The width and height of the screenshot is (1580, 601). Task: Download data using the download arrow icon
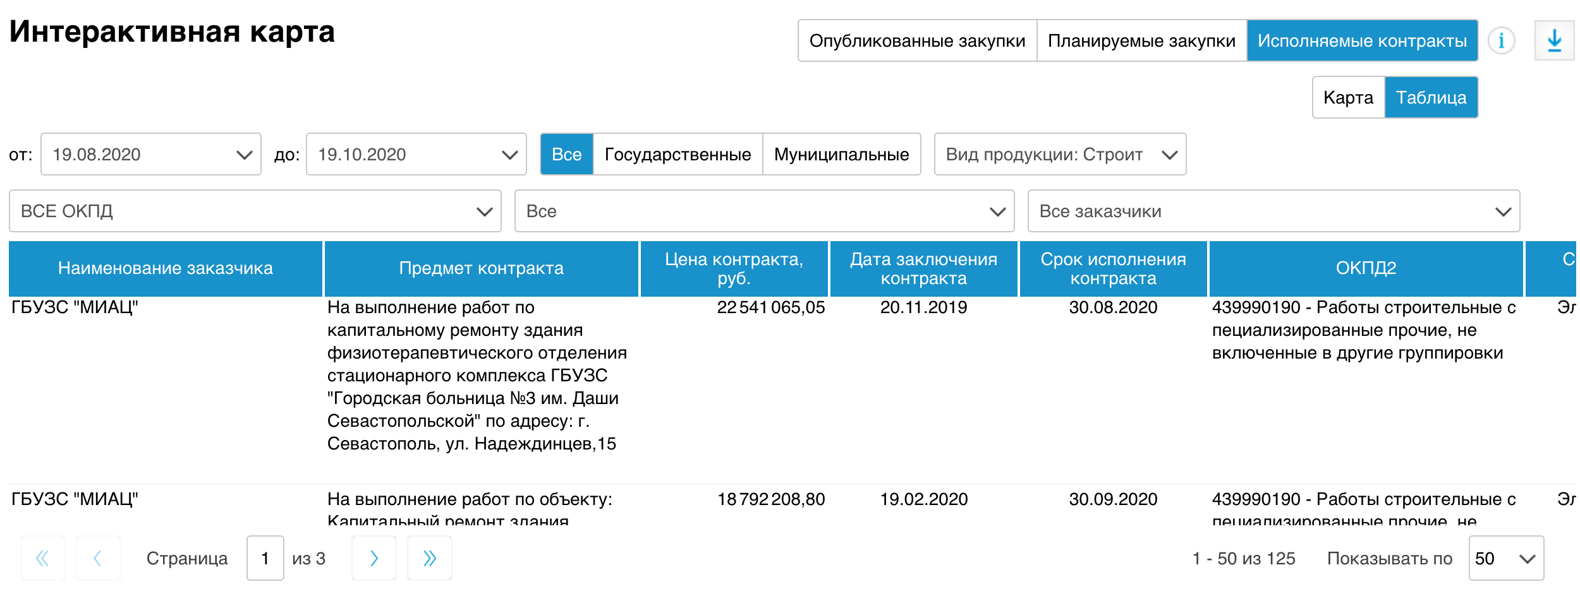(x=1554, y=41)
